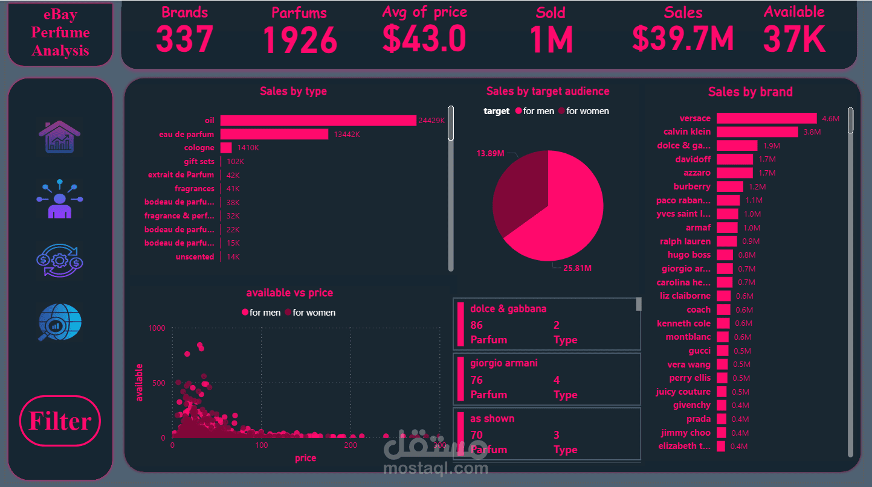
Task: Click the 'armaf' brand label
Action: tap(698, 228)
